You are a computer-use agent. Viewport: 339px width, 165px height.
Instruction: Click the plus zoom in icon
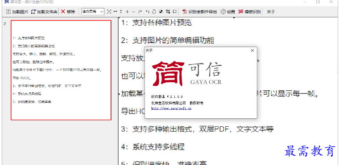click(x=127, y=12)
